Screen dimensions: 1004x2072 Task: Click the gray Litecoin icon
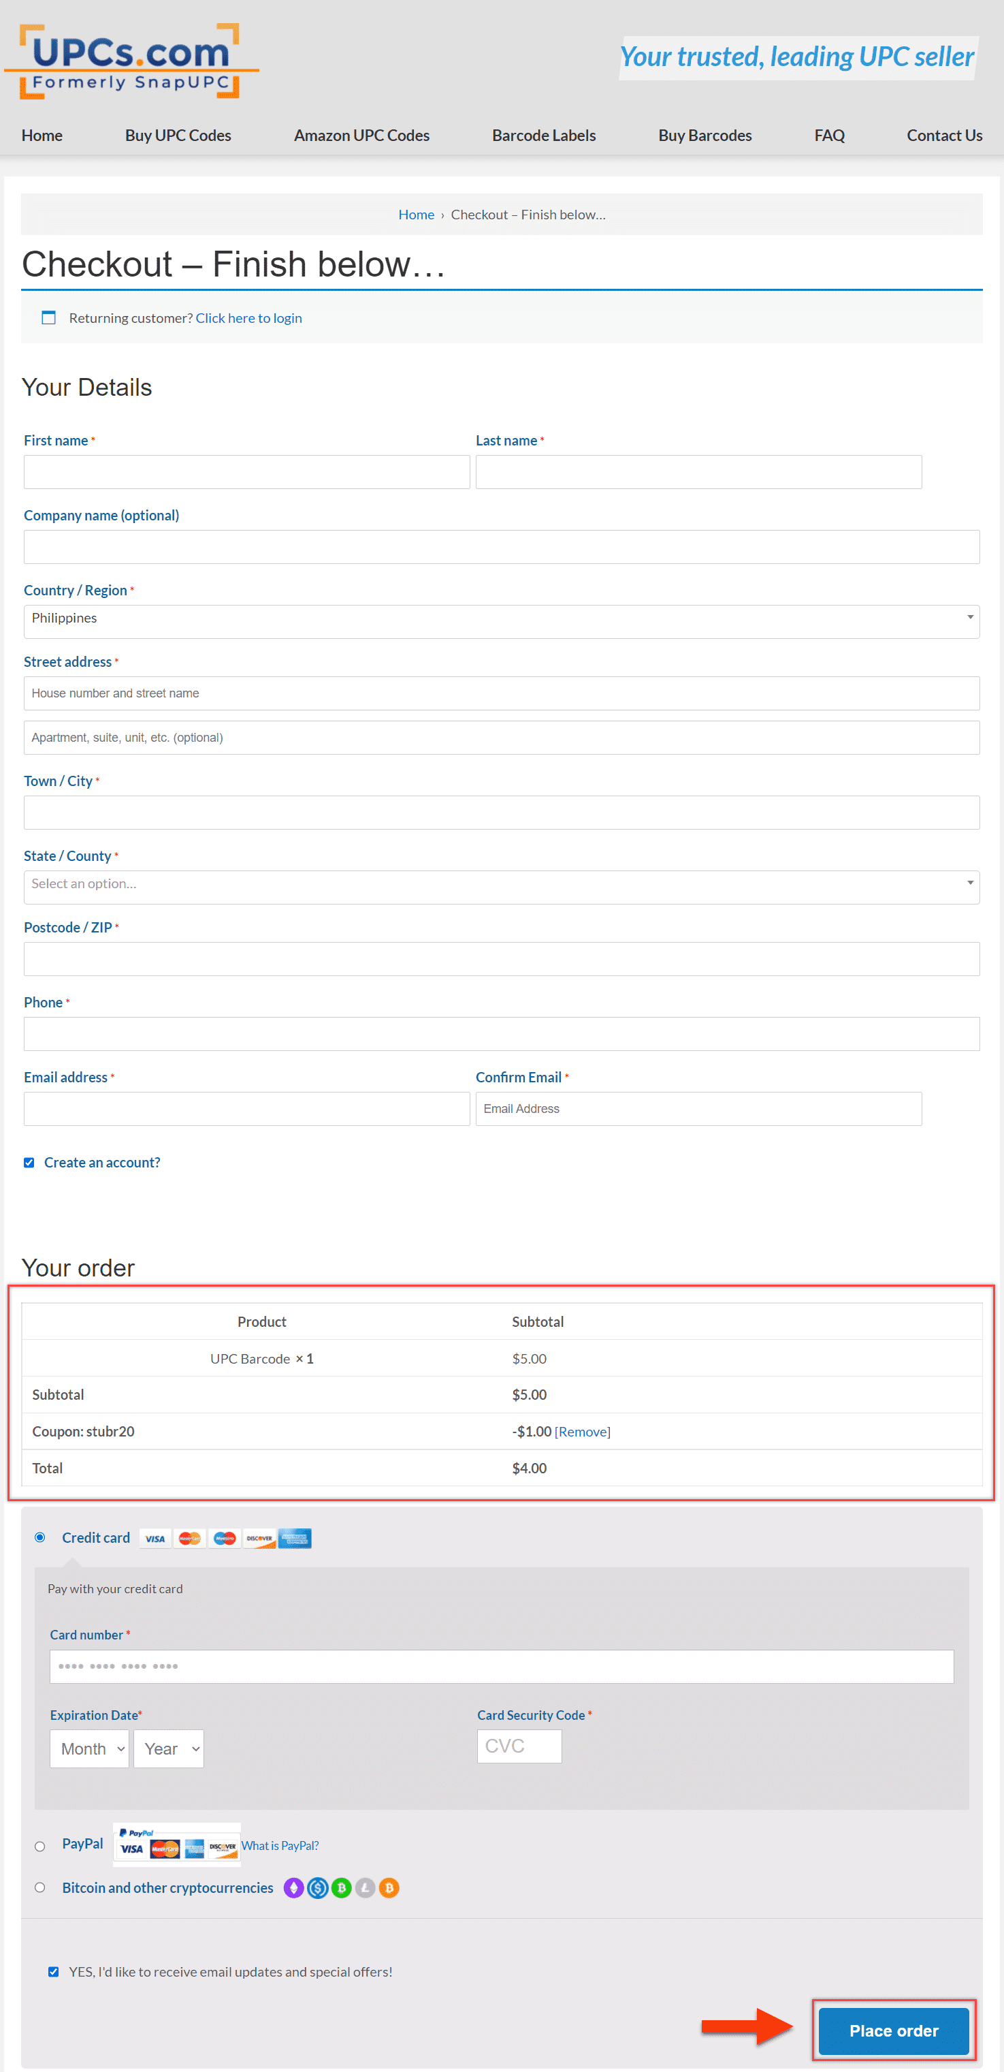366,1888
